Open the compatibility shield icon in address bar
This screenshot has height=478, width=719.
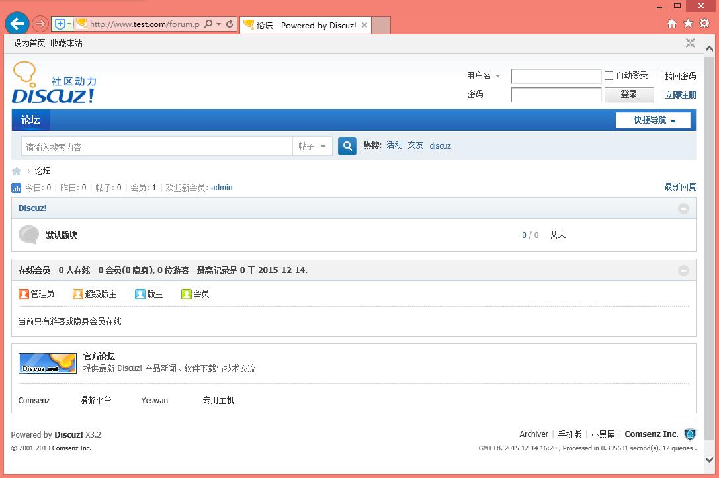(60, 24)
